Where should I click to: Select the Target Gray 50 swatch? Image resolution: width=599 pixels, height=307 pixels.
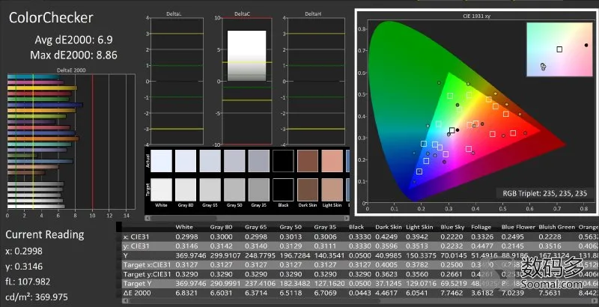pyautogui.click(x=234, y=189)
